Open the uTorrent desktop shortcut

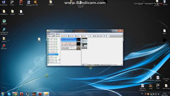point(4,22)
